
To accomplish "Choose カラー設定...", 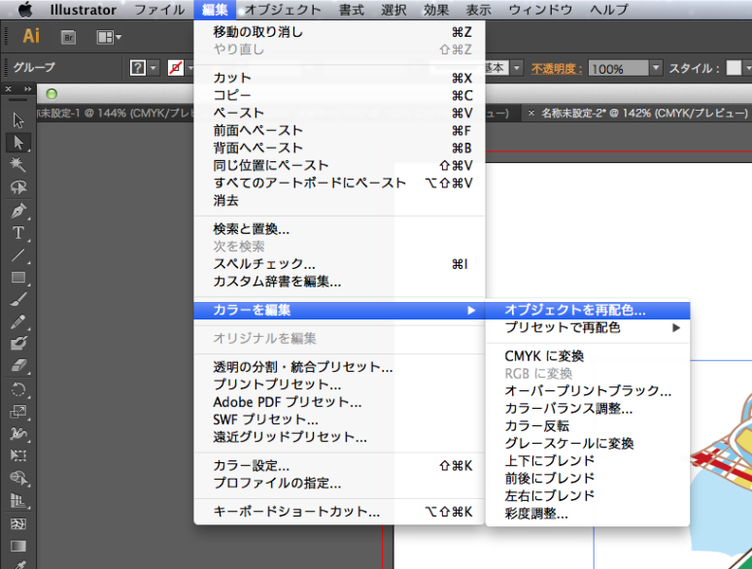I will [x=339, y=466].
